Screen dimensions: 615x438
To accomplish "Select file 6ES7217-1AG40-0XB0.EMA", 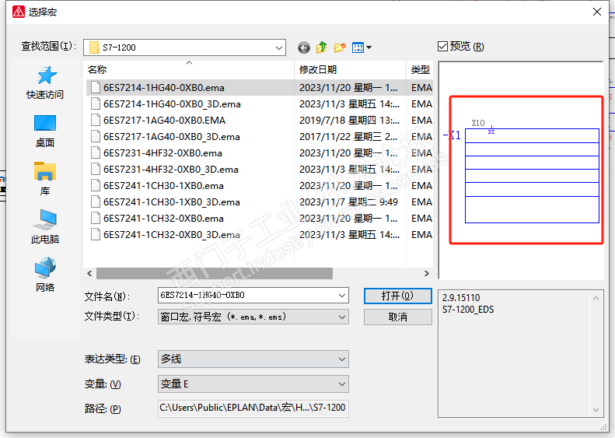I will coord(164,121).
